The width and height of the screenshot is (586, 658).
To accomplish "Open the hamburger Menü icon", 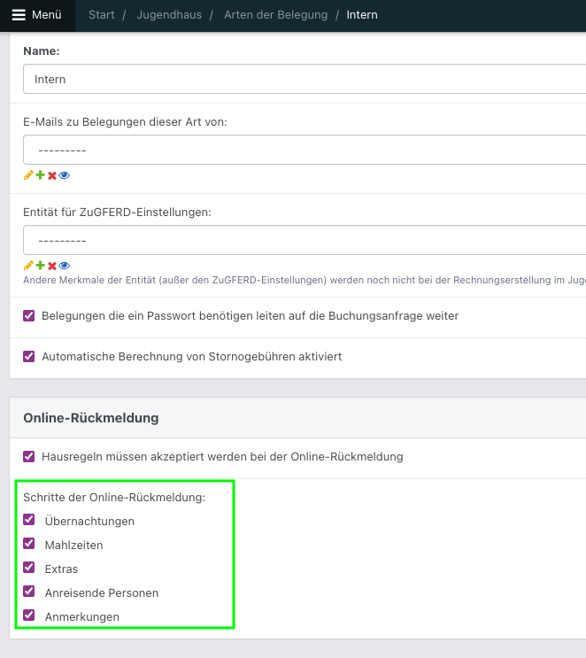I will coord(19,15).
